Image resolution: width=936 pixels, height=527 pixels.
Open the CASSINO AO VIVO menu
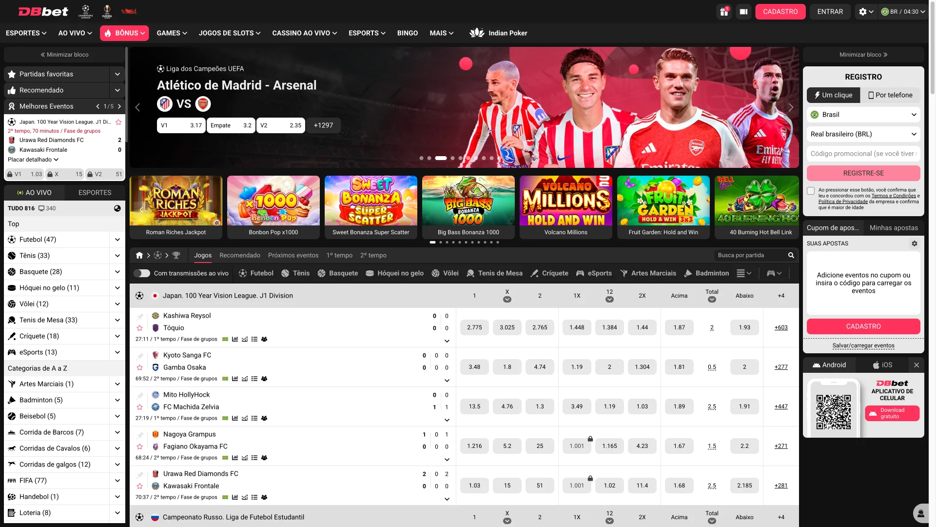304,33
